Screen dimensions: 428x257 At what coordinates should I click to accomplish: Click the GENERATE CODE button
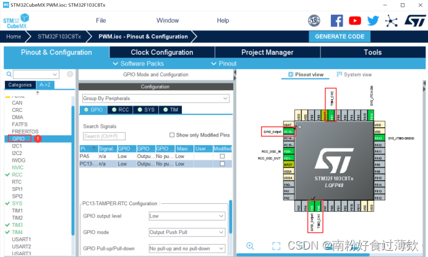[x=340, y=36]
